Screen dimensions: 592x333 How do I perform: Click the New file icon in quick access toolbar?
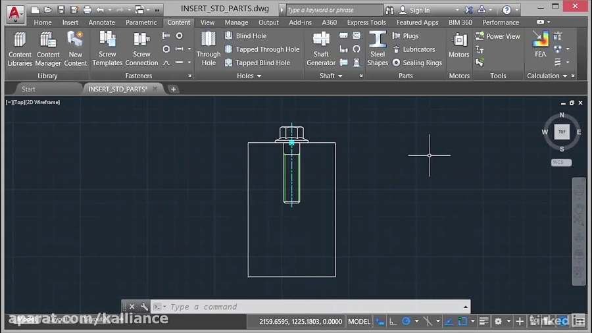(x=35, y=10)
